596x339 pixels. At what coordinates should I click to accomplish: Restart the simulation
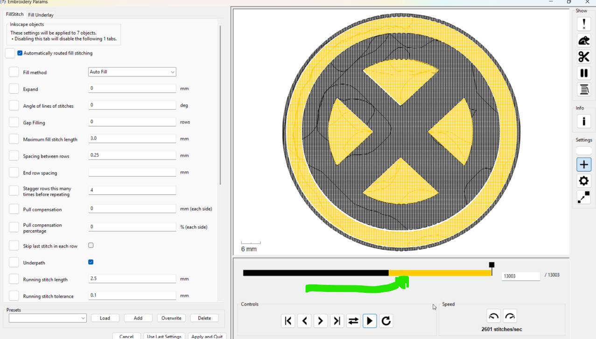386,321
